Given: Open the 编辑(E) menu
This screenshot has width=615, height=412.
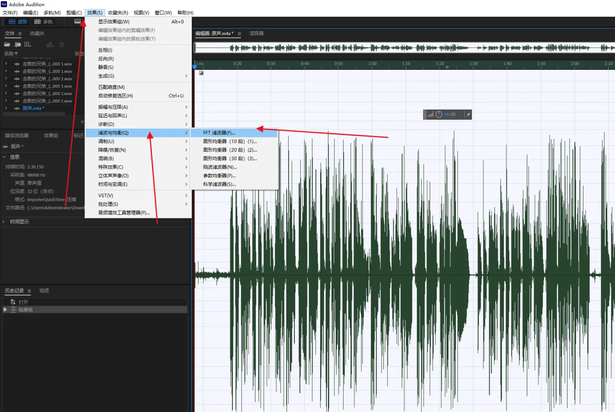Looking at the screenshot, I should (x=30, y=13).
